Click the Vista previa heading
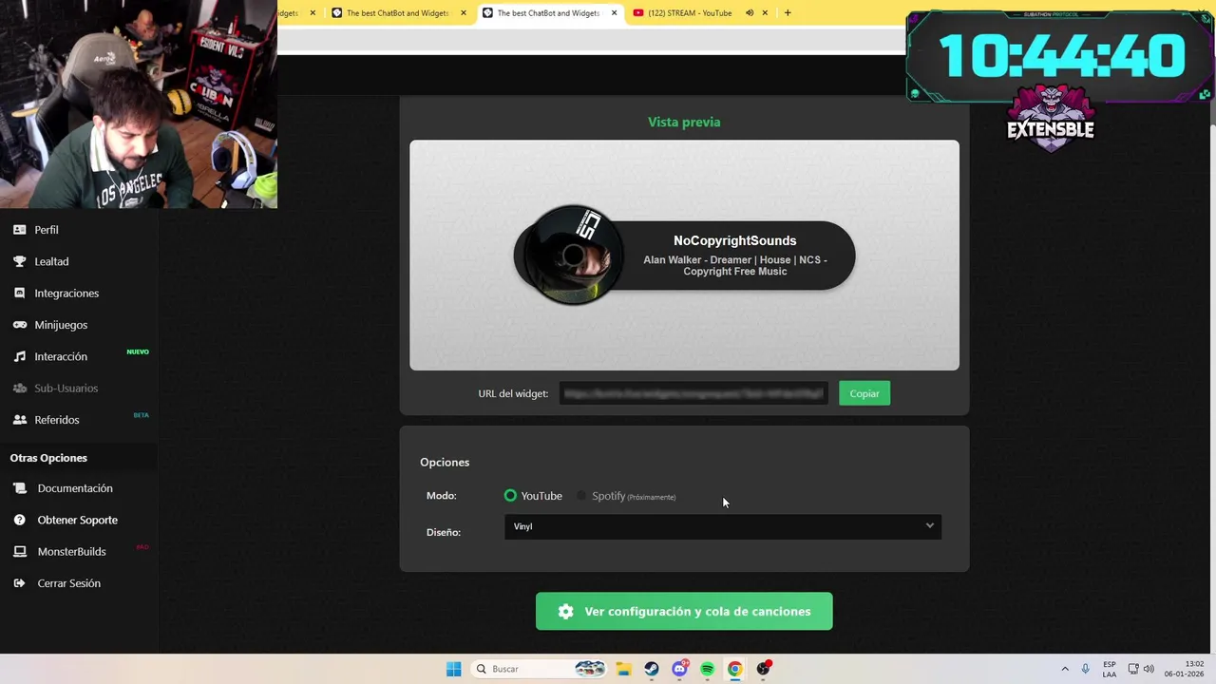 [x=684, y=122]
